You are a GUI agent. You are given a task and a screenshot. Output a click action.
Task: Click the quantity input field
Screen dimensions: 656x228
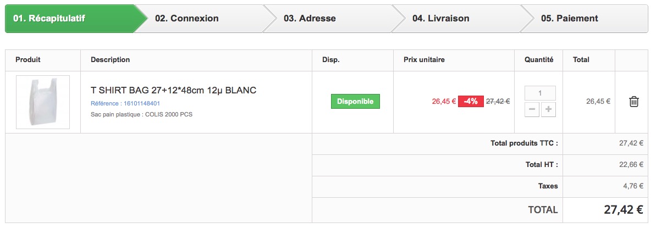point(540,93)
